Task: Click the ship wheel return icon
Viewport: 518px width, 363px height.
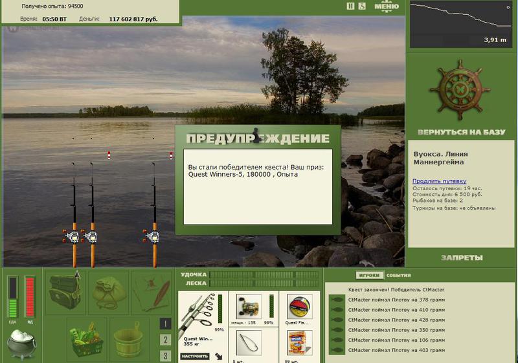Action: tap(460, 90)
